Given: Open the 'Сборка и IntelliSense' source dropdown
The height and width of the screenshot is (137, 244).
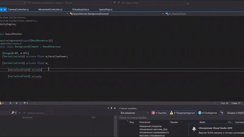Looking at the screenshot, I should click(235, 113).
